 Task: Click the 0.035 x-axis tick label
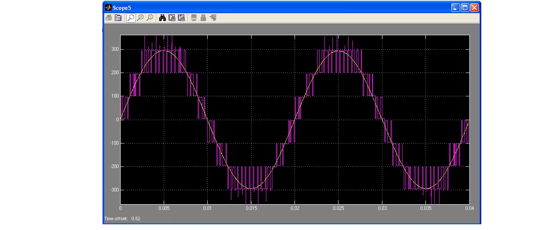pos(426,208)
